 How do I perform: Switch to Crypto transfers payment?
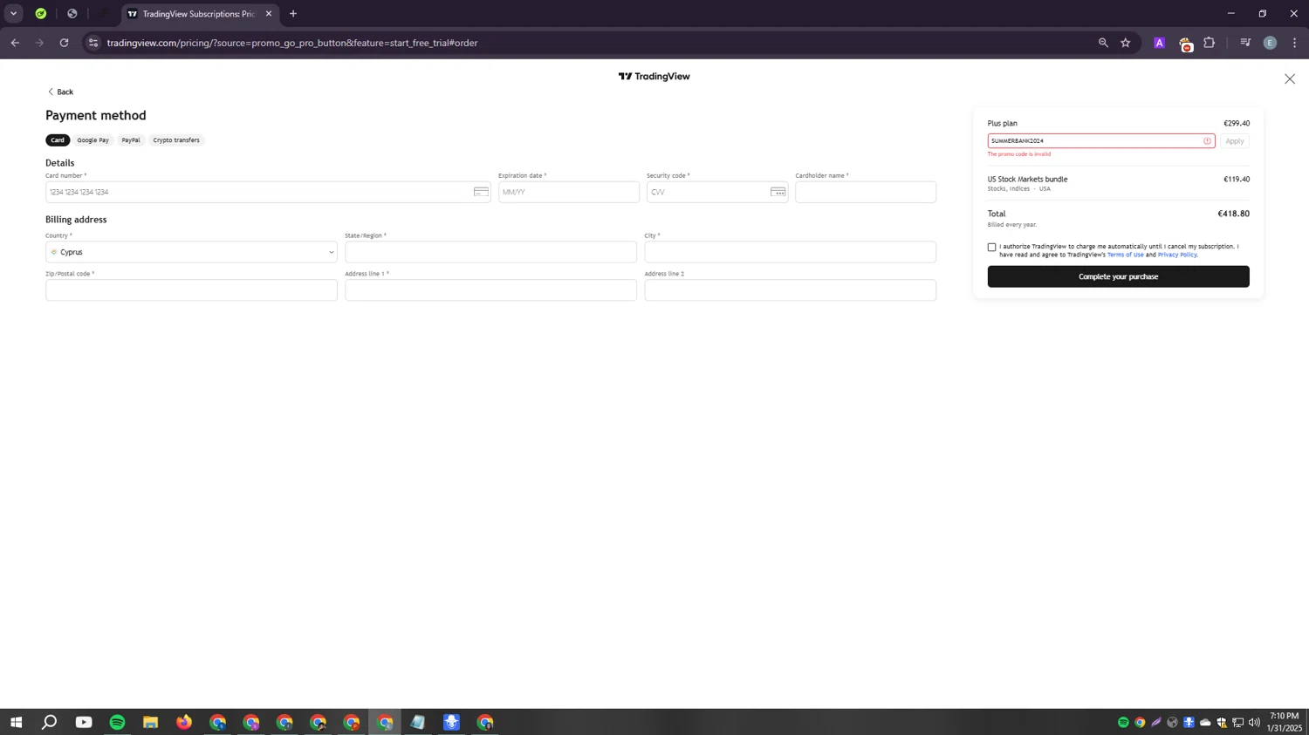click(x=176, y=140)
